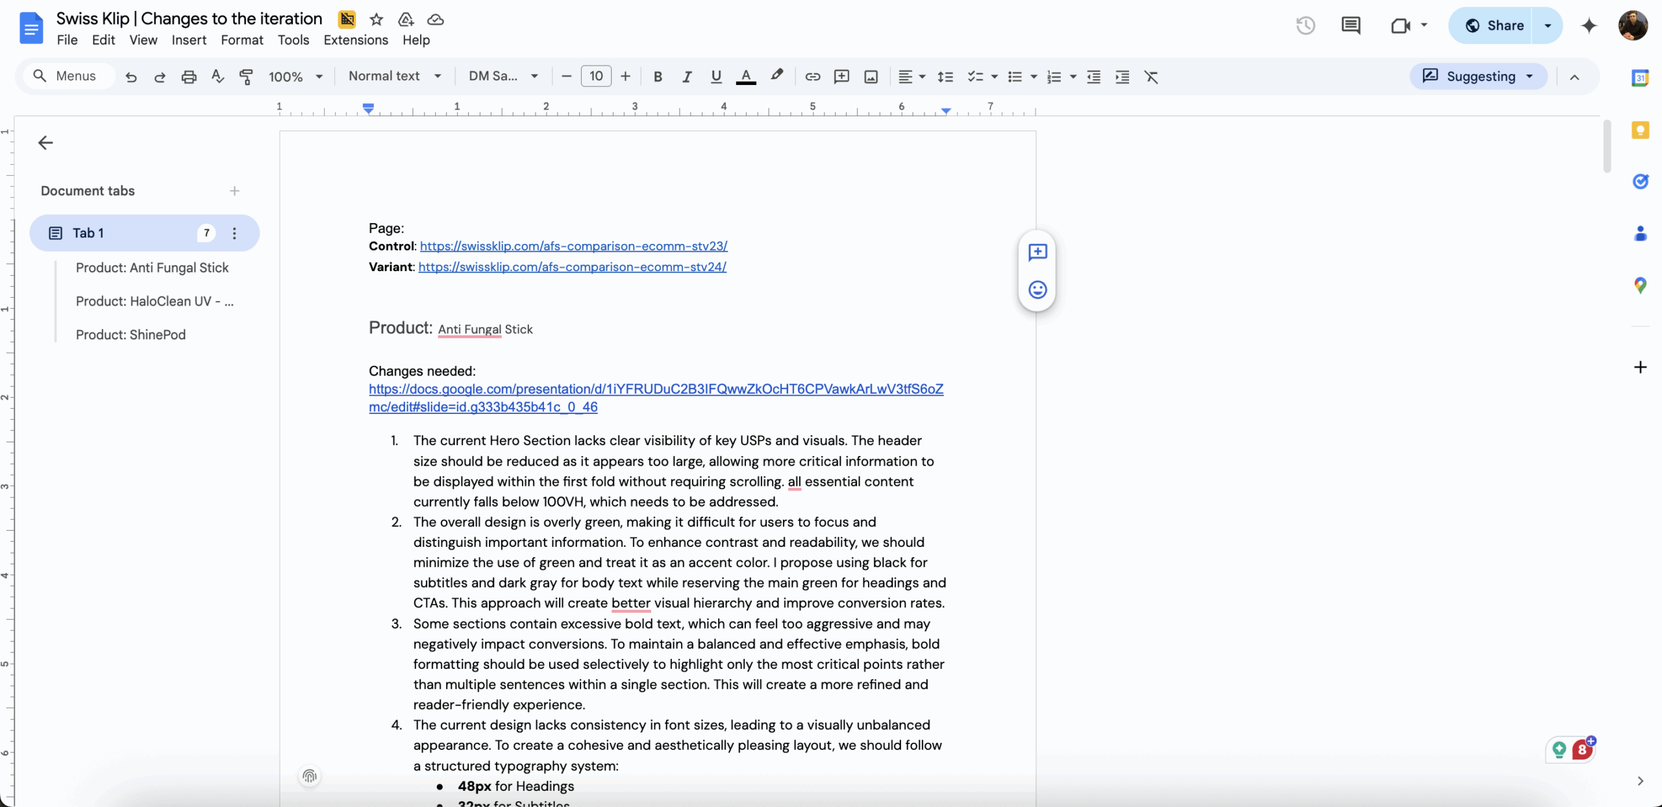Clear formatting with the toolbar icon

coord(1151,77)
